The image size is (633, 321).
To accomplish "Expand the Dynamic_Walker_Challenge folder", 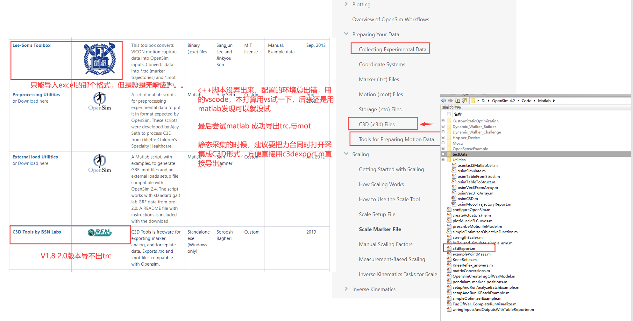I will pyautogui.click(x=443, y=132).
